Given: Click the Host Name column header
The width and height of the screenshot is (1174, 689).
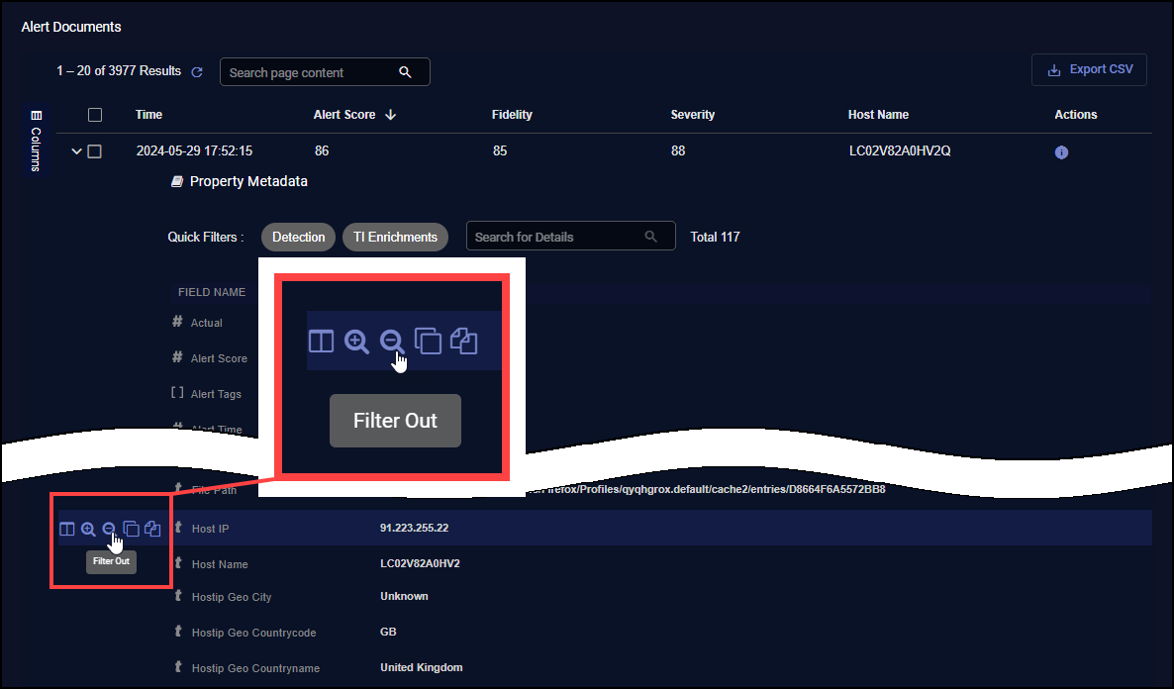Looking at the screenshot, I should pos(878,115).
